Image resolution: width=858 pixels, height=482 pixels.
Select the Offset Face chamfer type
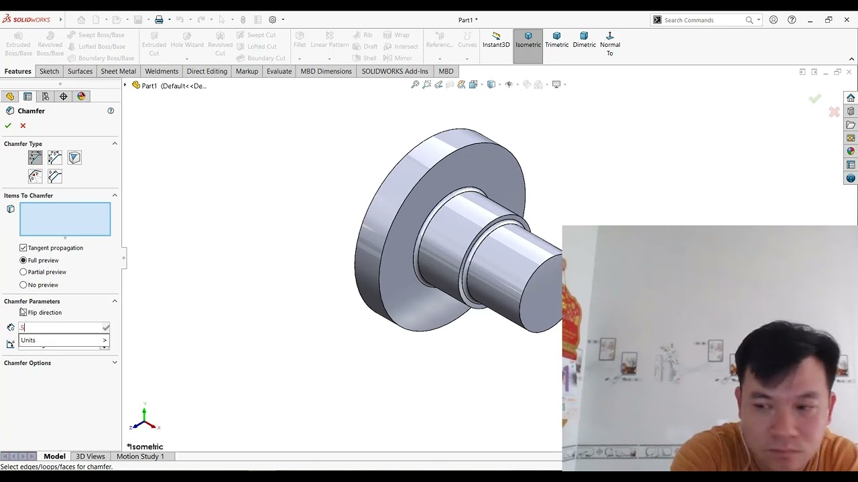click(x=36, y=177)
